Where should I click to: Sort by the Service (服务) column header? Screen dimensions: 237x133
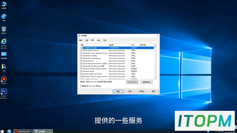(94, 45)
